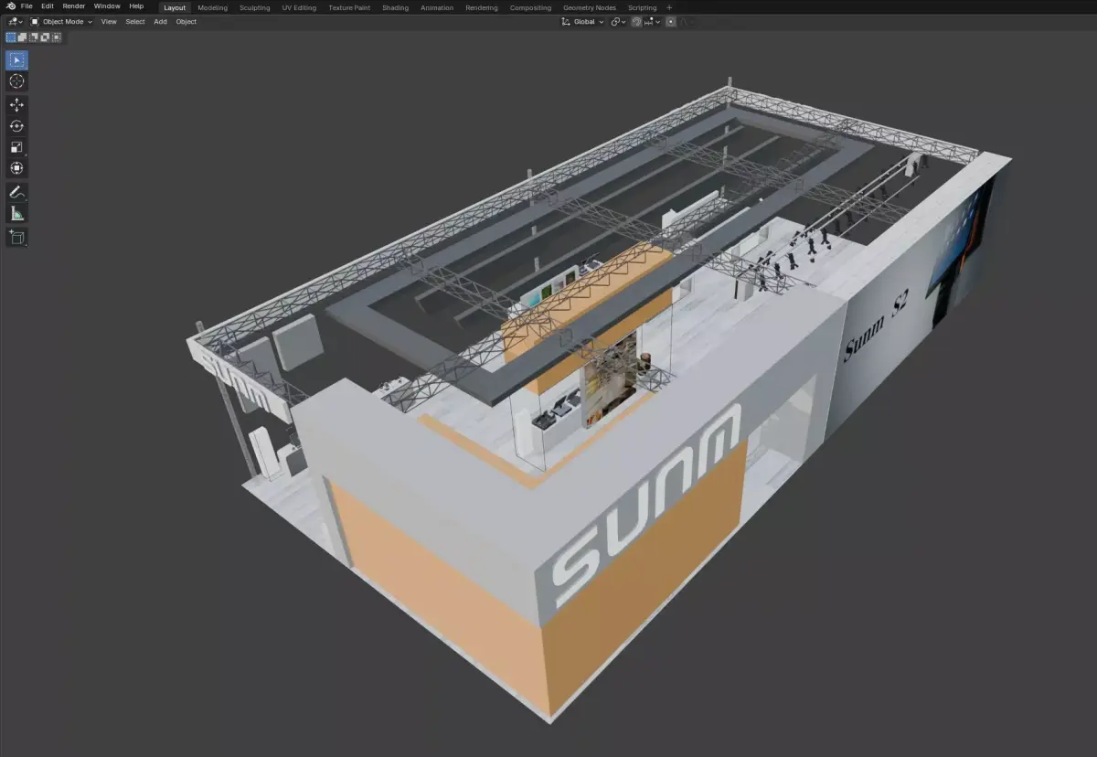The height and width of the screenshot is (757, 1097).
Task: Switch to Geometry Nodes workspace
Action: 590,7
